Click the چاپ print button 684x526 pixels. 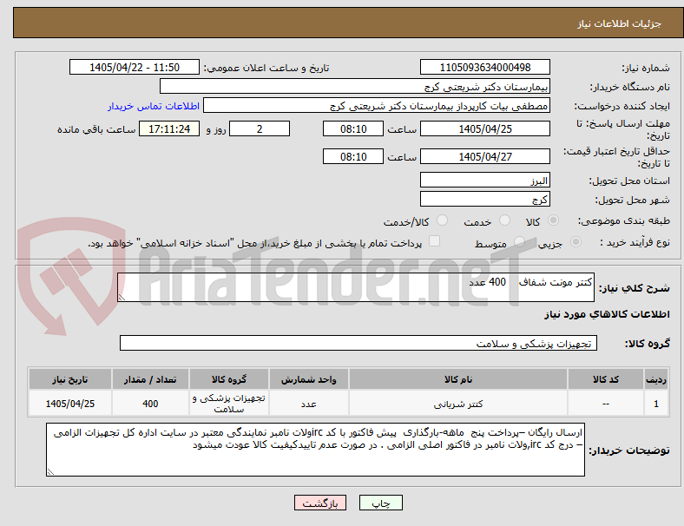[381, 503]
